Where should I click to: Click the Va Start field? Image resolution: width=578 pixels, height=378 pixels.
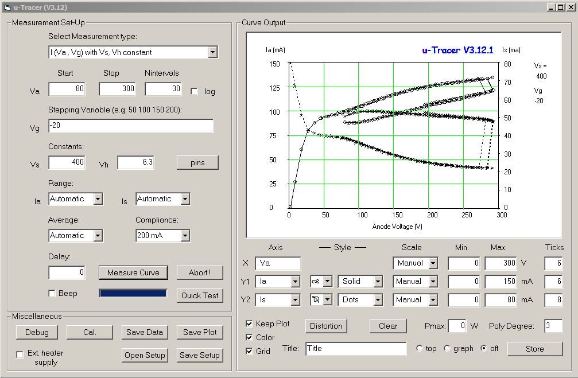[67, 89]
